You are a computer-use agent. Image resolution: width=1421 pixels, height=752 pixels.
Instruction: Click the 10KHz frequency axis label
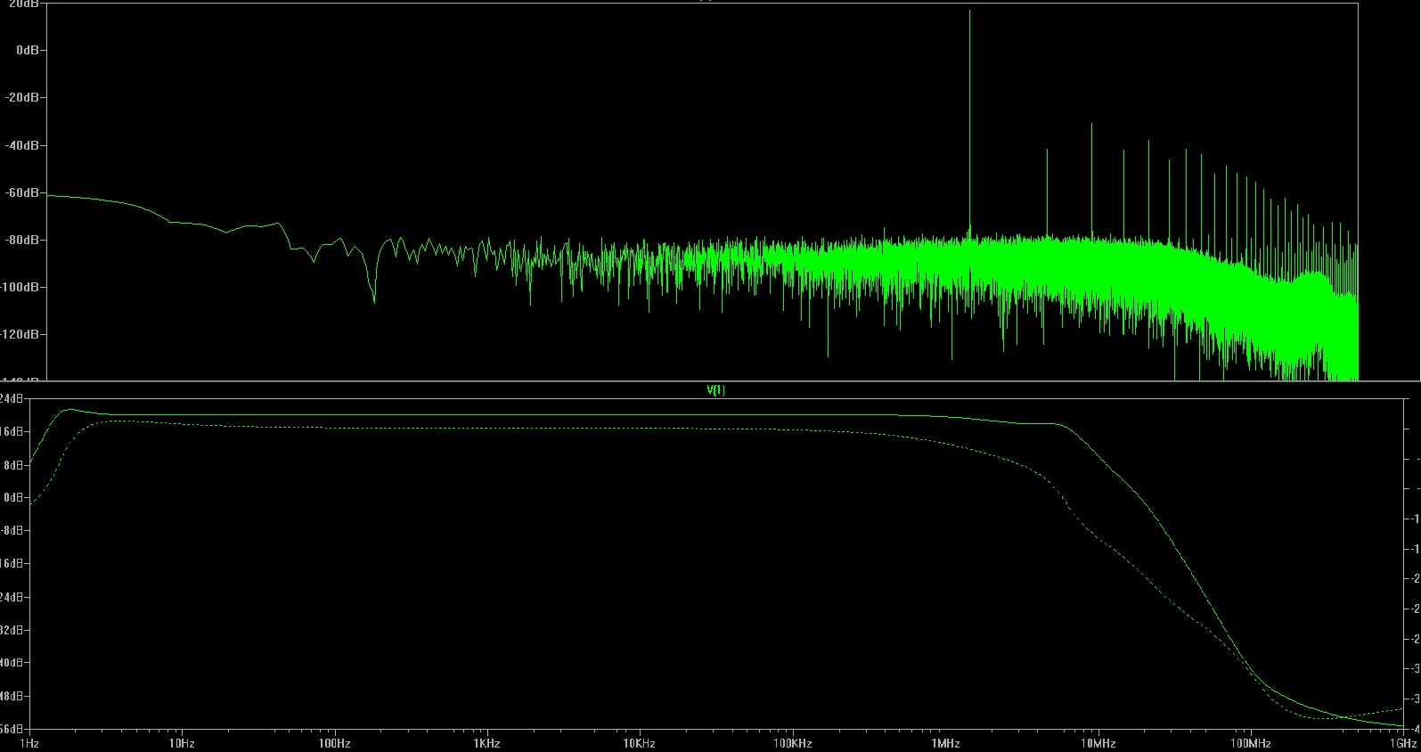click(639, 743)
